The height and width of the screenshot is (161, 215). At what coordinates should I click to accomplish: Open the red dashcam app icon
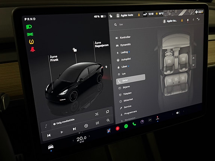pos(118,128)
